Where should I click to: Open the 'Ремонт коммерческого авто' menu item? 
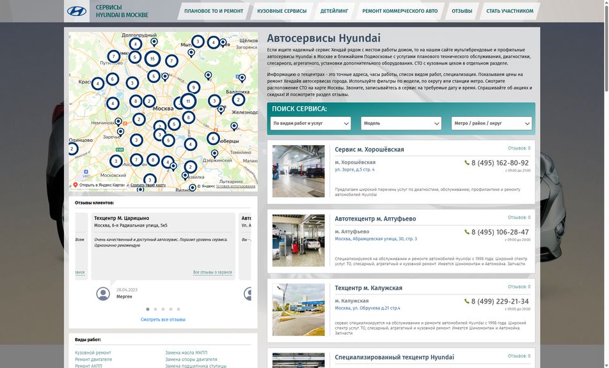click(x=400, y=11)
